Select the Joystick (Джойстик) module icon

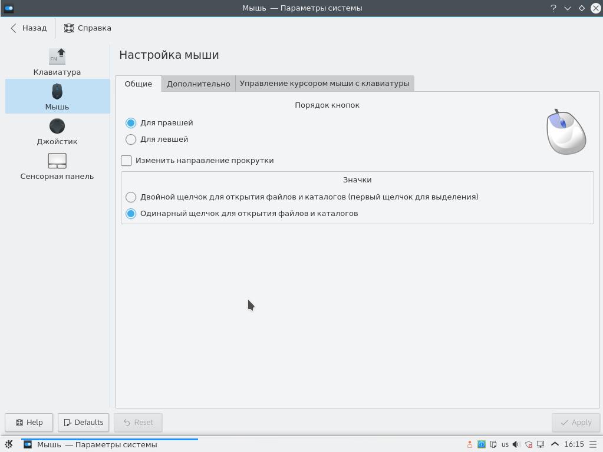(x=57, y=131)
